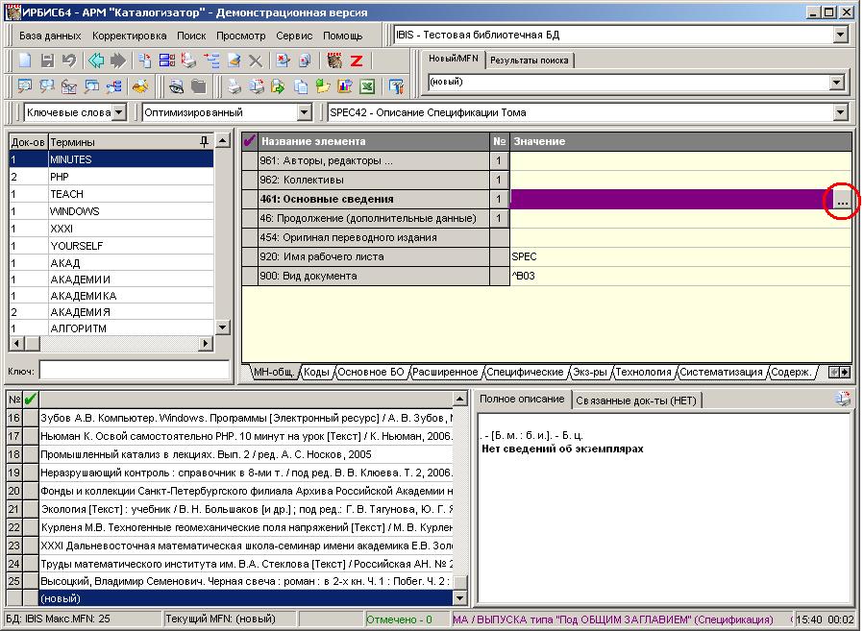Click the Undo arrow toolbar icon

tap(68, 61)
